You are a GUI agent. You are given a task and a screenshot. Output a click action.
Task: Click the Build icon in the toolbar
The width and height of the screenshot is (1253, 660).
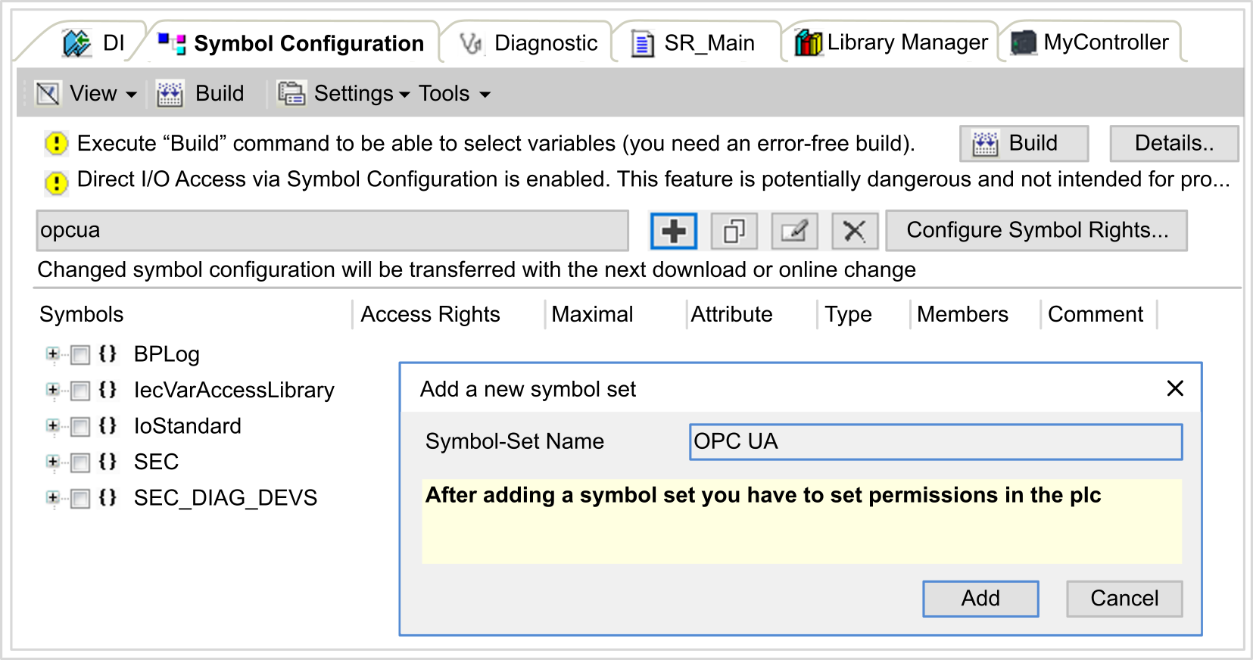tap(170, 94)
